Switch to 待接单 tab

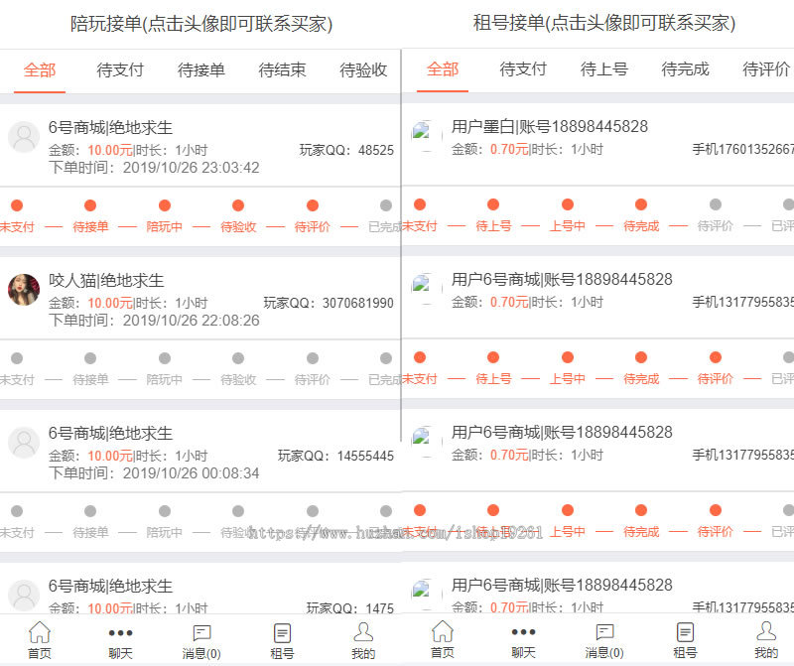pos(201,69)
